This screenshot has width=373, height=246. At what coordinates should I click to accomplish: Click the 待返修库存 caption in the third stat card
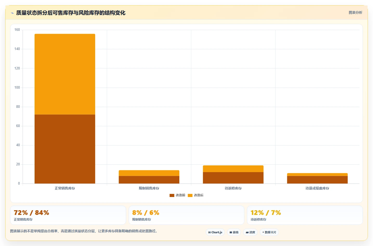(258, 220)
